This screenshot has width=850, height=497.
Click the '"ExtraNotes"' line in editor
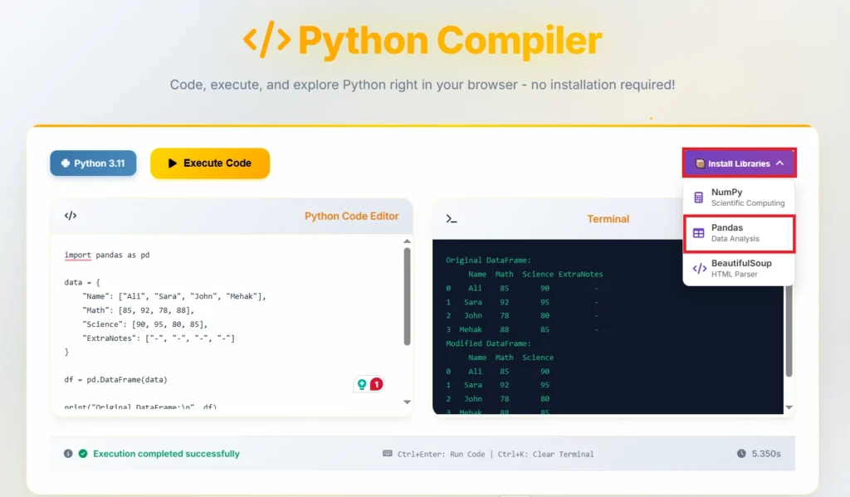pyautogui.click(x=159, y=339)
